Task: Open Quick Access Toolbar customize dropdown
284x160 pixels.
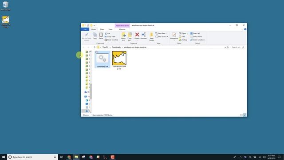Action: pyautogui.click(x=94, y=25)
